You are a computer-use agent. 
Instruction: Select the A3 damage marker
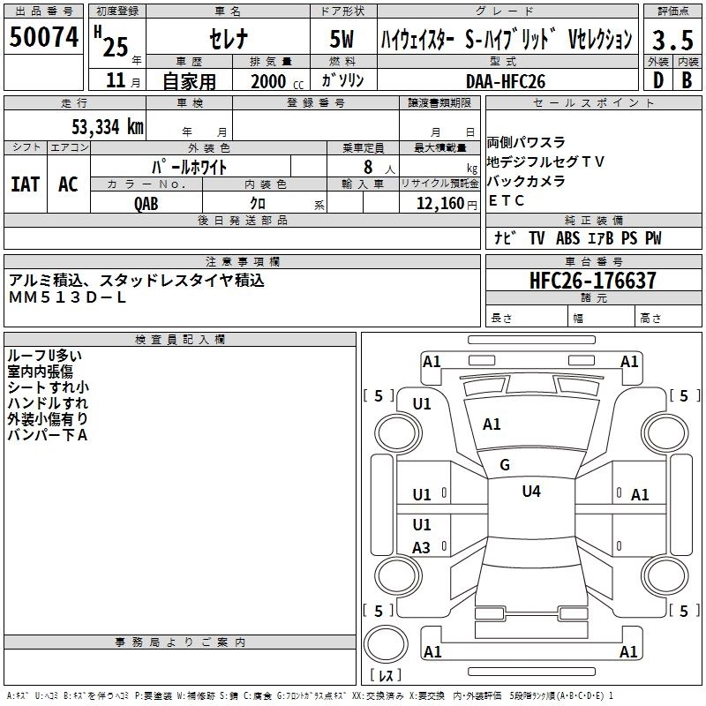(422, 548)
